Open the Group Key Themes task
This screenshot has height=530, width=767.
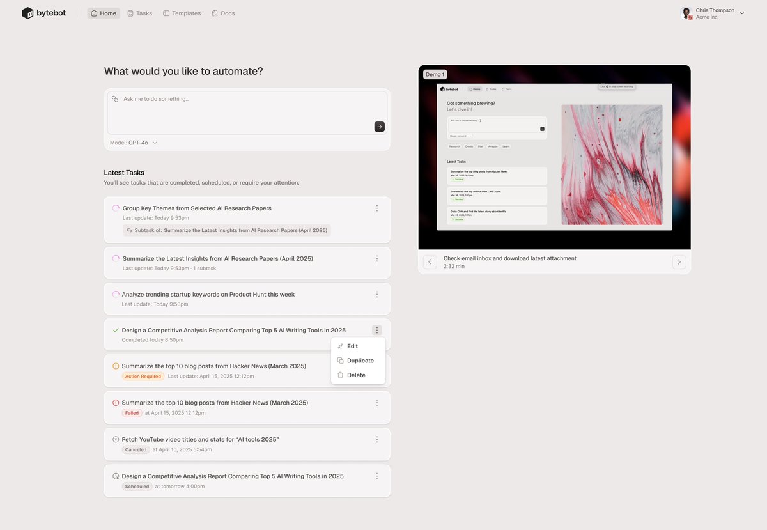point(197,208)
